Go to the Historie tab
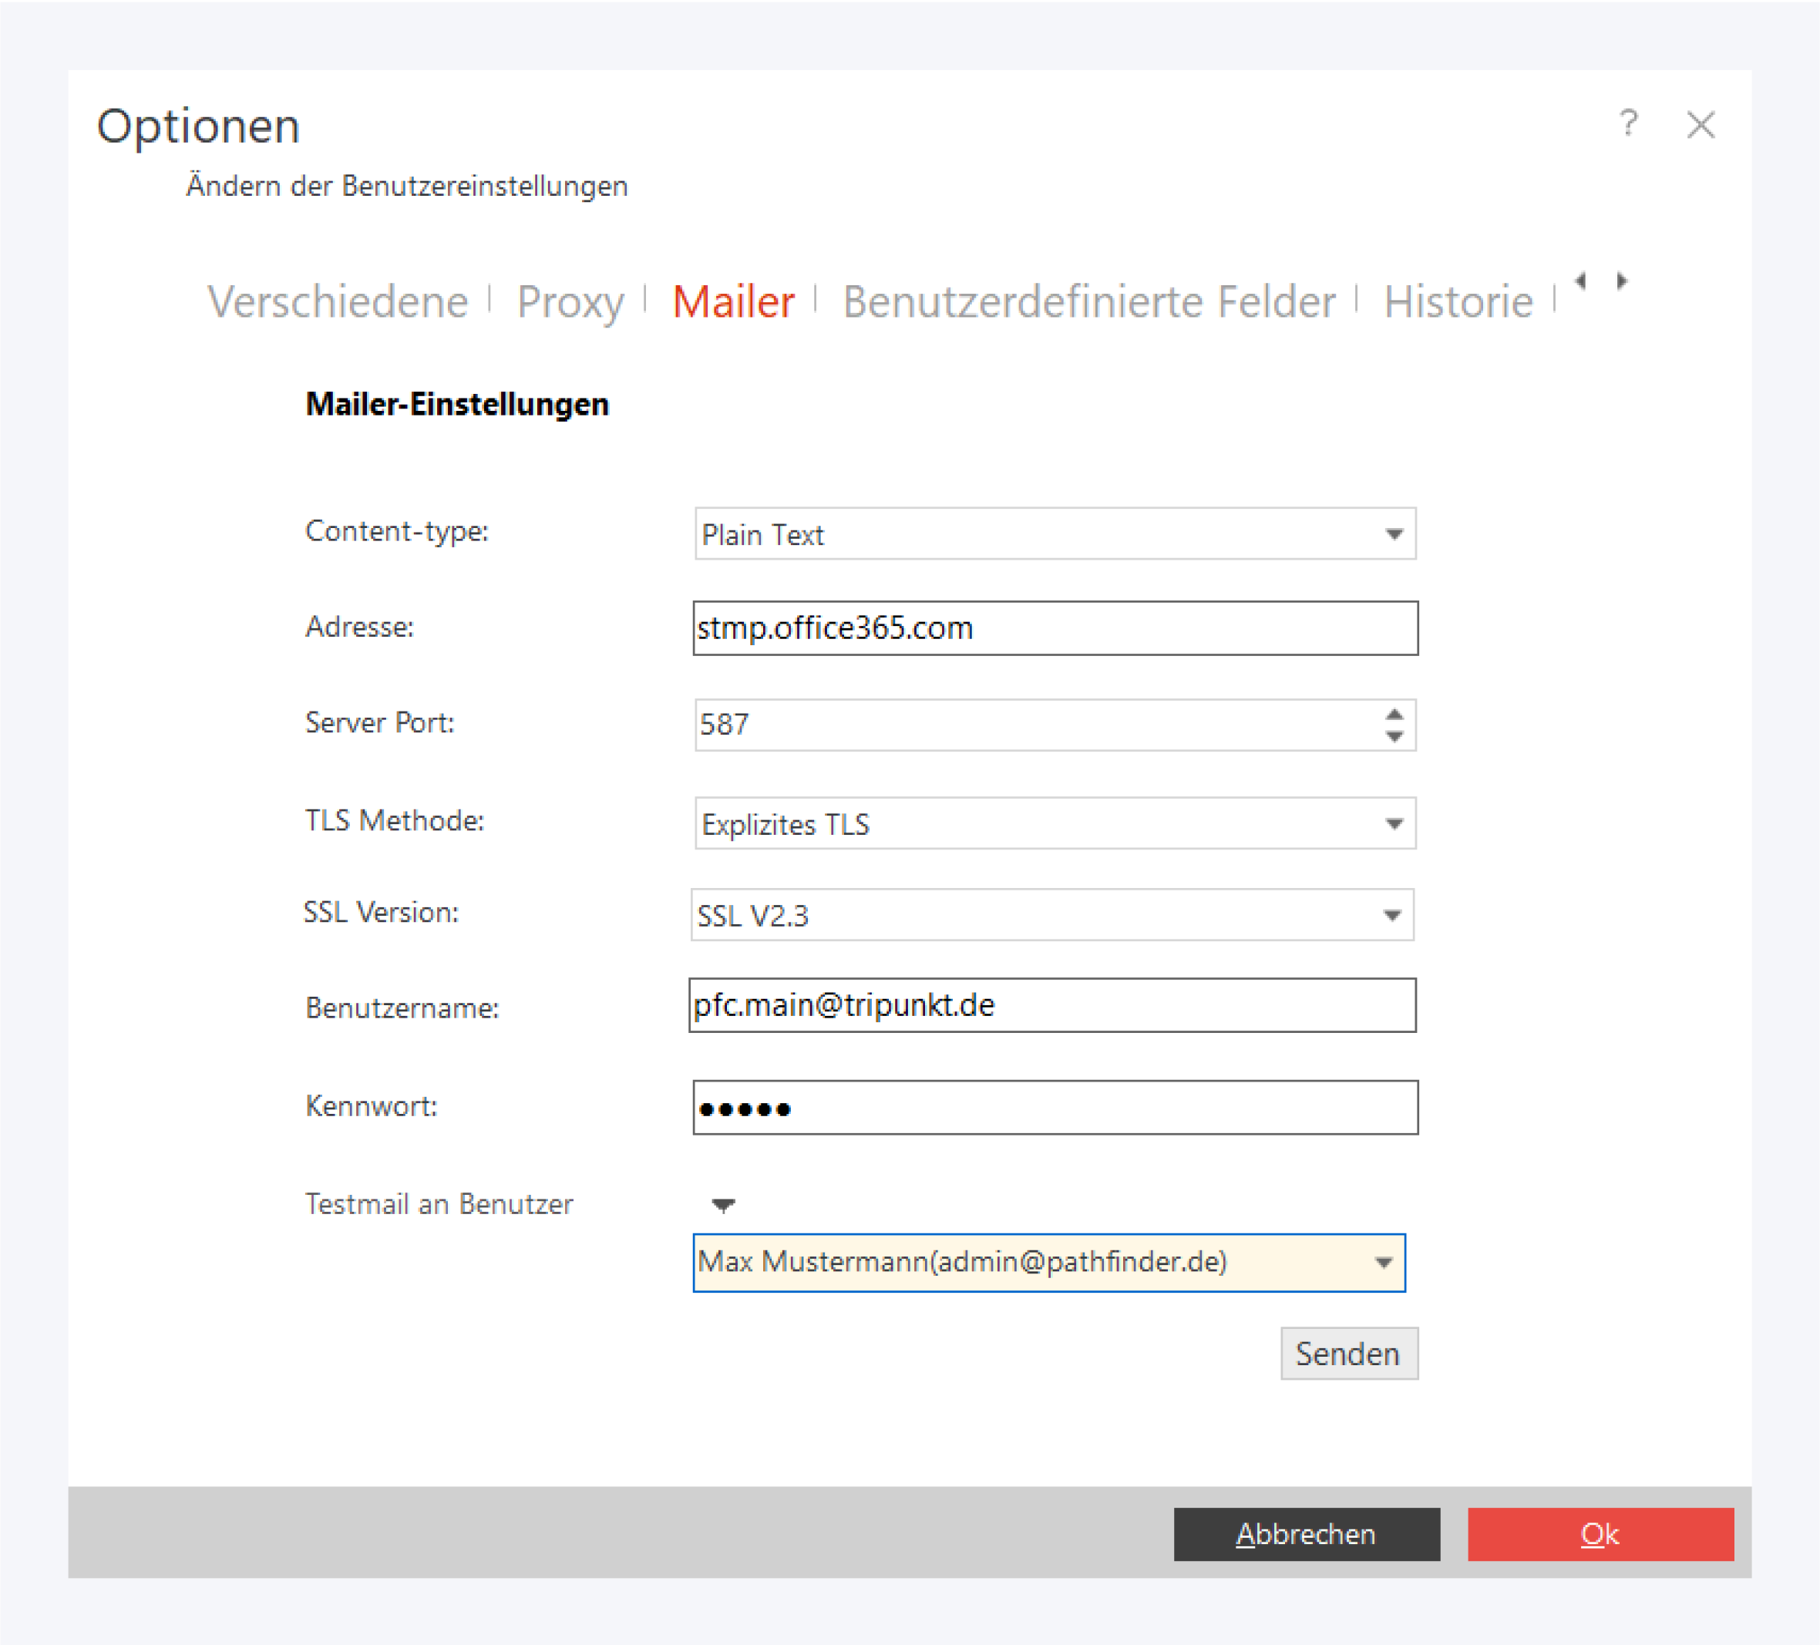Viewport: 1820px width, 1645px height. [1458, 301]
